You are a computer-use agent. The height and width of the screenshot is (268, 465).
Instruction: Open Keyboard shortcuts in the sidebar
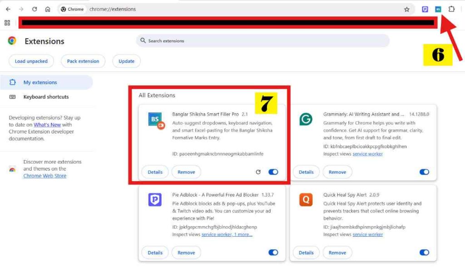coord(46,97)
